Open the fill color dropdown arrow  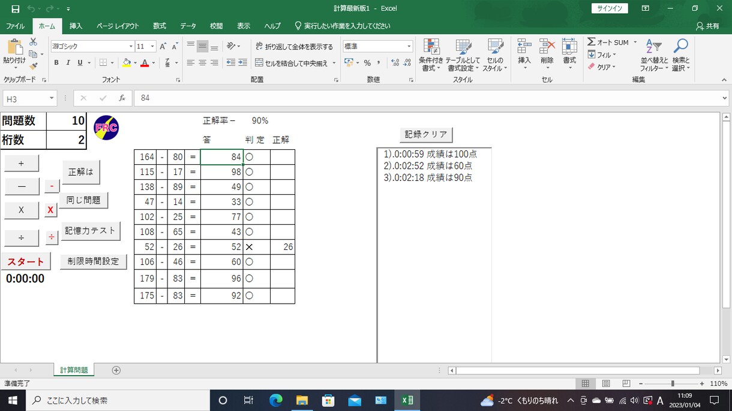coord(134,63)
